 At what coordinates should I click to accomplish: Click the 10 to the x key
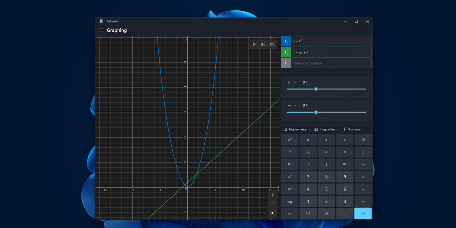[x=290, y=189]
